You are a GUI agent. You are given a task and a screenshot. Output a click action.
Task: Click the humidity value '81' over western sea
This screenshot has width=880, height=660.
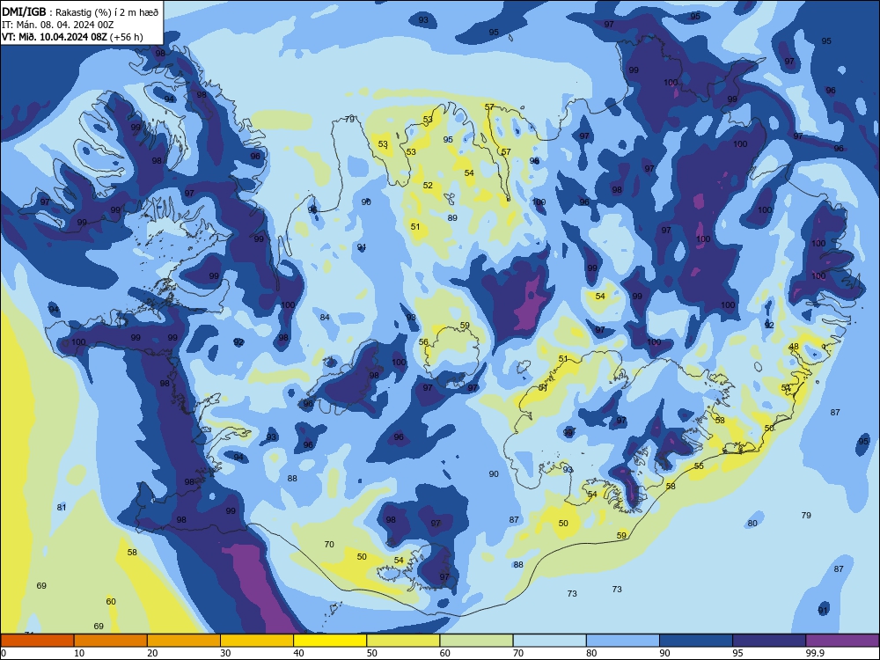(x=62, y=508)
